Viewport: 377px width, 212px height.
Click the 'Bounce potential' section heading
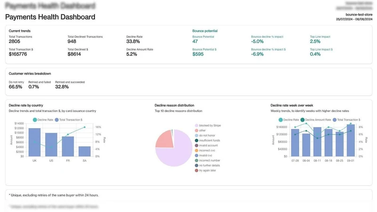click(205, 31)
